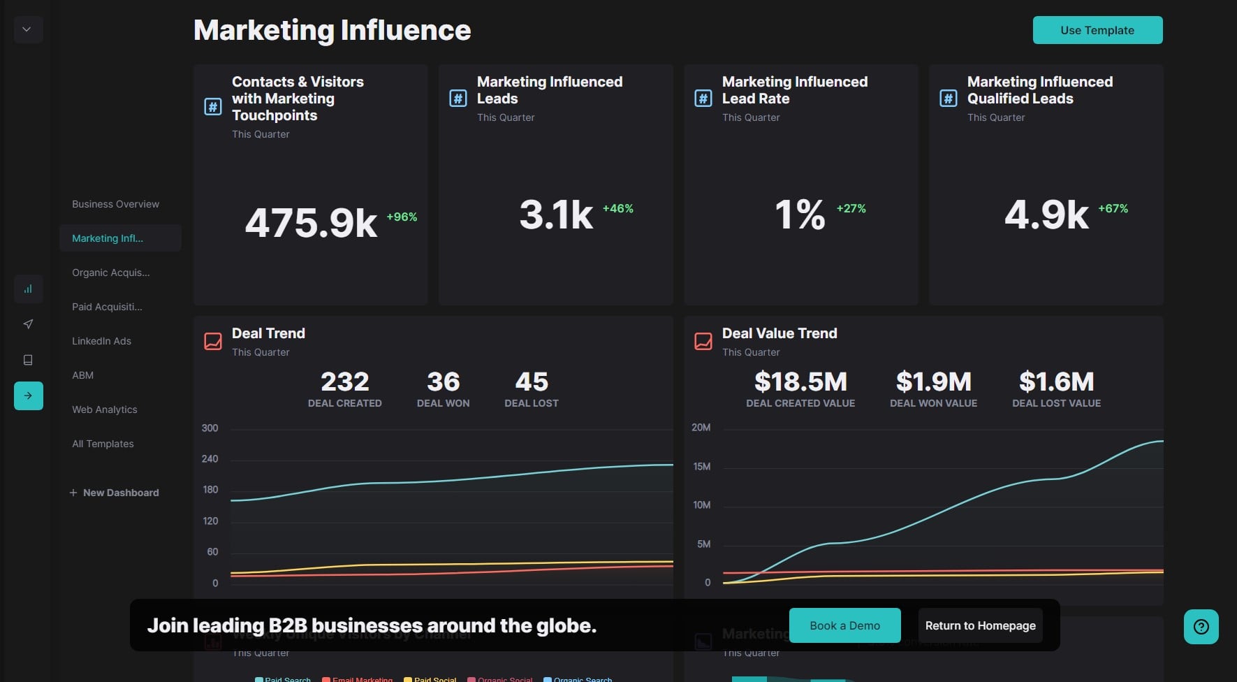Screen dimensions: 1237x682
Task: Click the paper plane icon in sidebar
Action: 28,324
